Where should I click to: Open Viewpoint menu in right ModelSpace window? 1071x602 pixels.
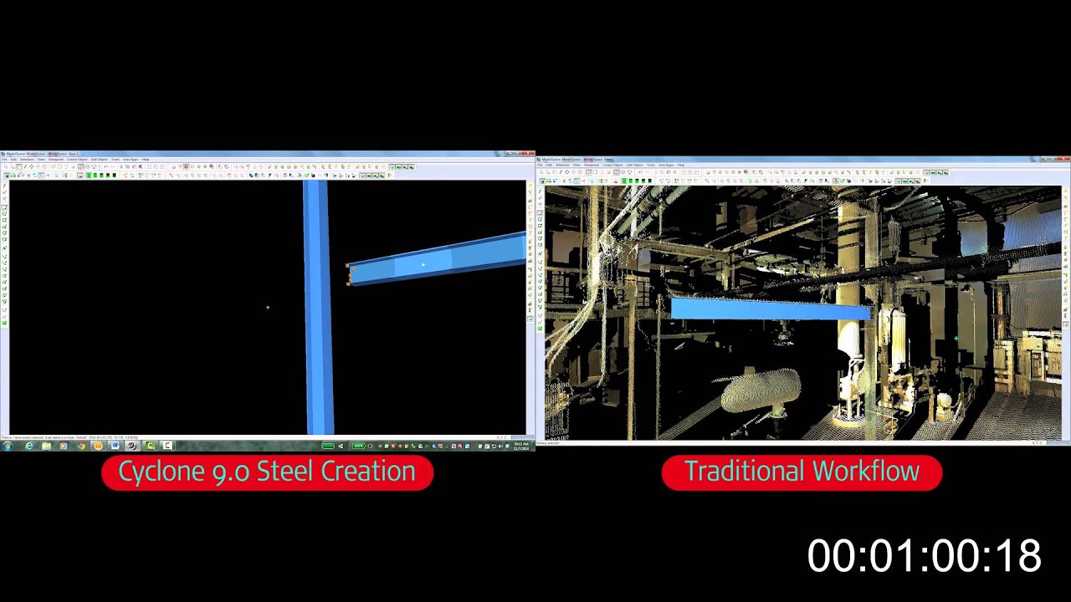tap(592, 165)
